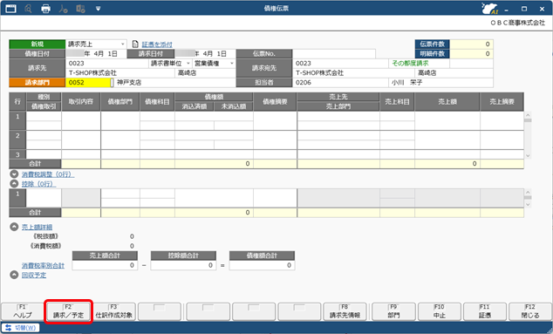Collapse the 売上額詳細 section arrow
Viewport: 553px width, 334px height.
pyautogui.click(x=14, y=227)
